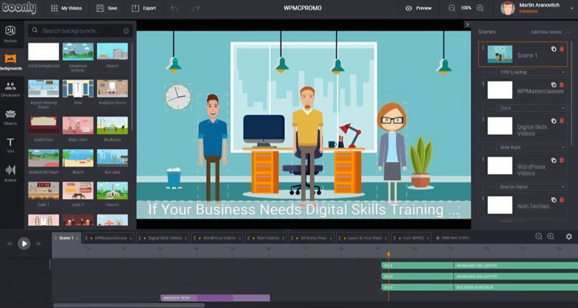Duplicate Scene 1 with the copy icon
The width and height of the screenshot is (578, 308).
pos(554,48)
